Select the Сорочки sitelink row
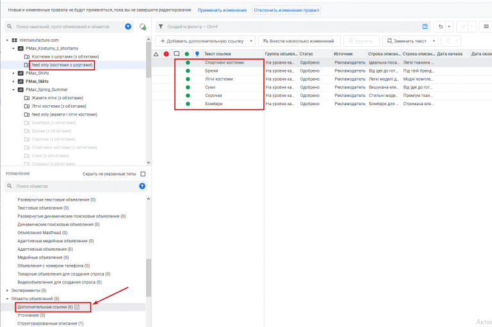 coord(322,96)
